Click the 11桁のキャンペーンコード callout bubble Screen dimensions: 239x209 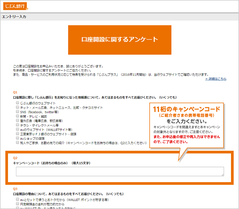pyautogui.click(x=186, y=125)
